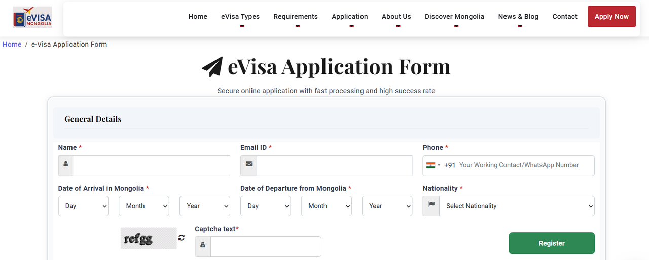Click the eVisa Mongolia logo
The width and height of the screenshot is (649, 260).
point(32,17)
